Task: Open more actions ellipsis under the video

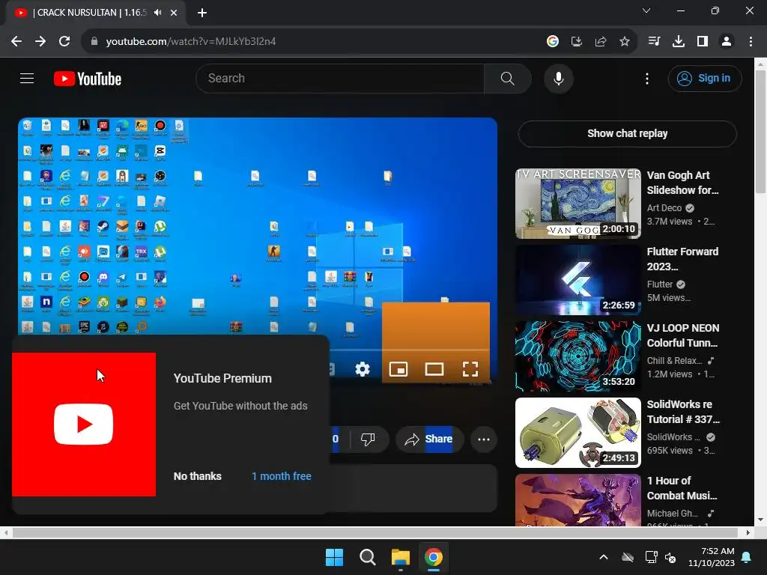Action: [484, 439]
